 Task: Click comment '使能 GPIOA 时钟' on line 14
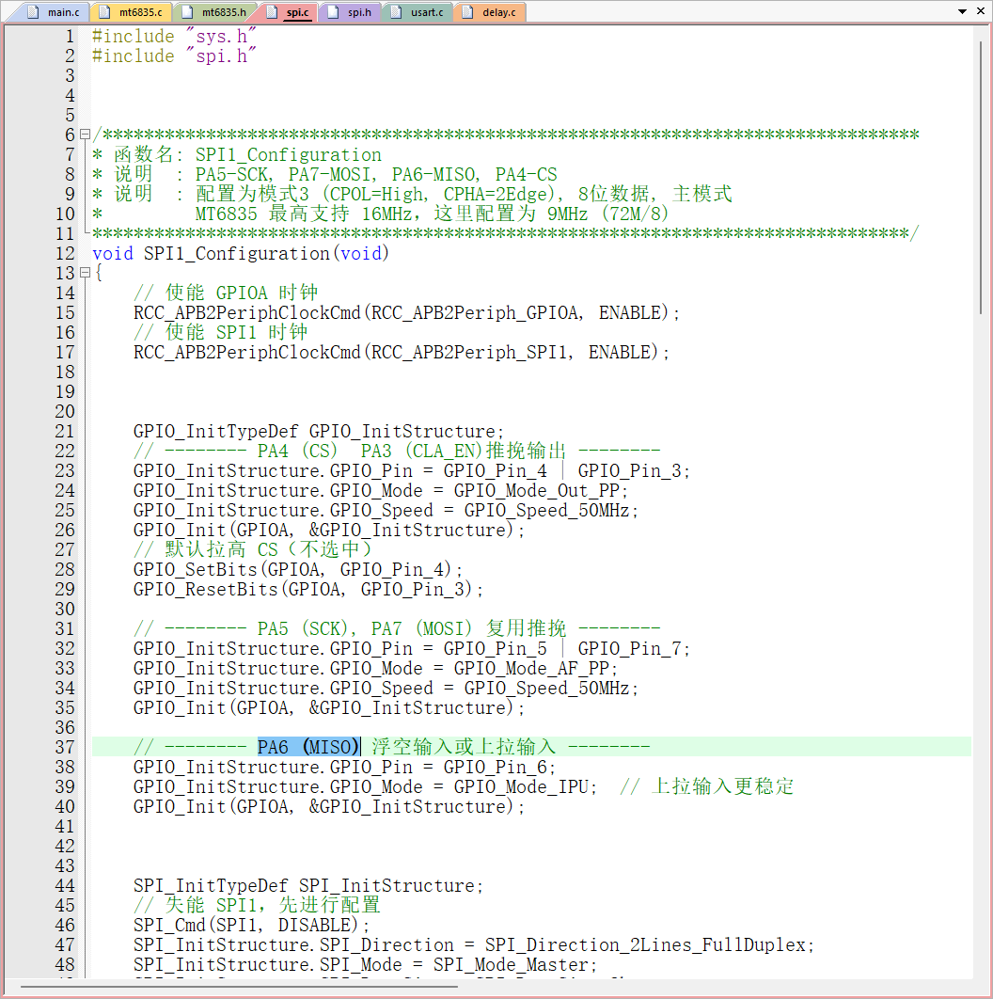point(242,293)
